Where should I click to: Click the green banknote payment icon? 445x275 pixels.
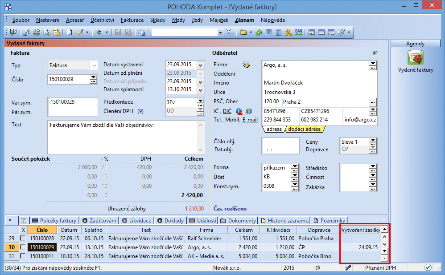tap(259, 32)
